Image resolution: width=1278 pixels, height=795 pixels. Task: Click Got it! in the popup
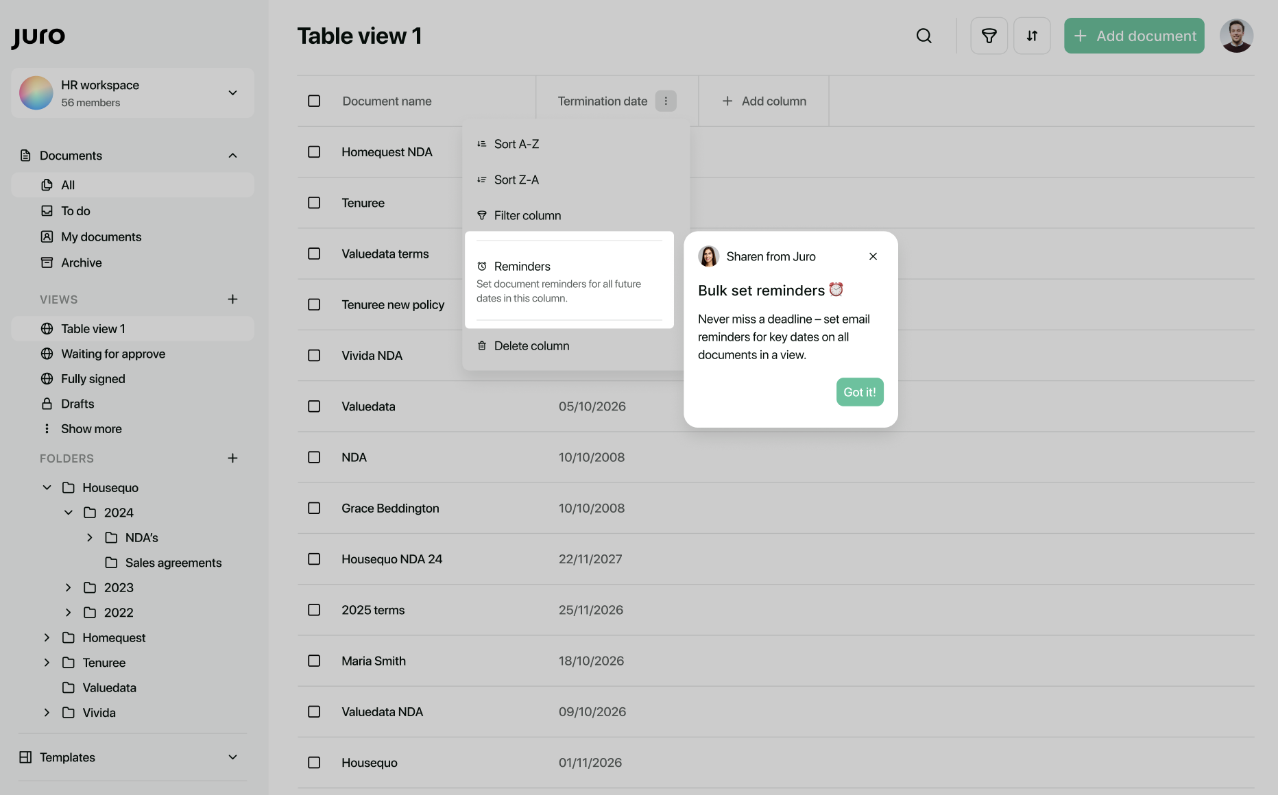(x=860, y=392)
